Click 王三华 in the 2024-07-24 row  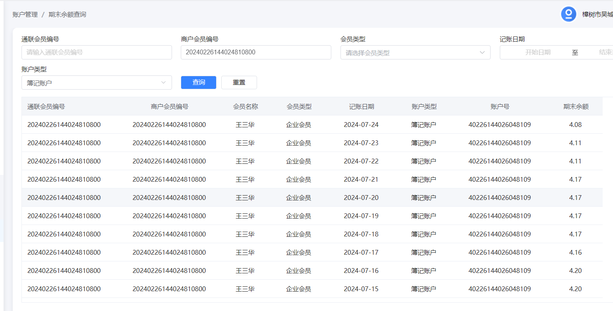245,125
